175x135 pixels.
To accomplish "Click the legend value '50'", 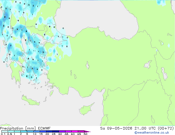I will click(x=85, y=134).
